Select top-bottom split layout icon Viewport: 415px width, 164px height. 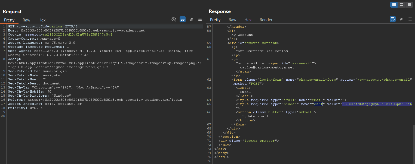point(402,5)
